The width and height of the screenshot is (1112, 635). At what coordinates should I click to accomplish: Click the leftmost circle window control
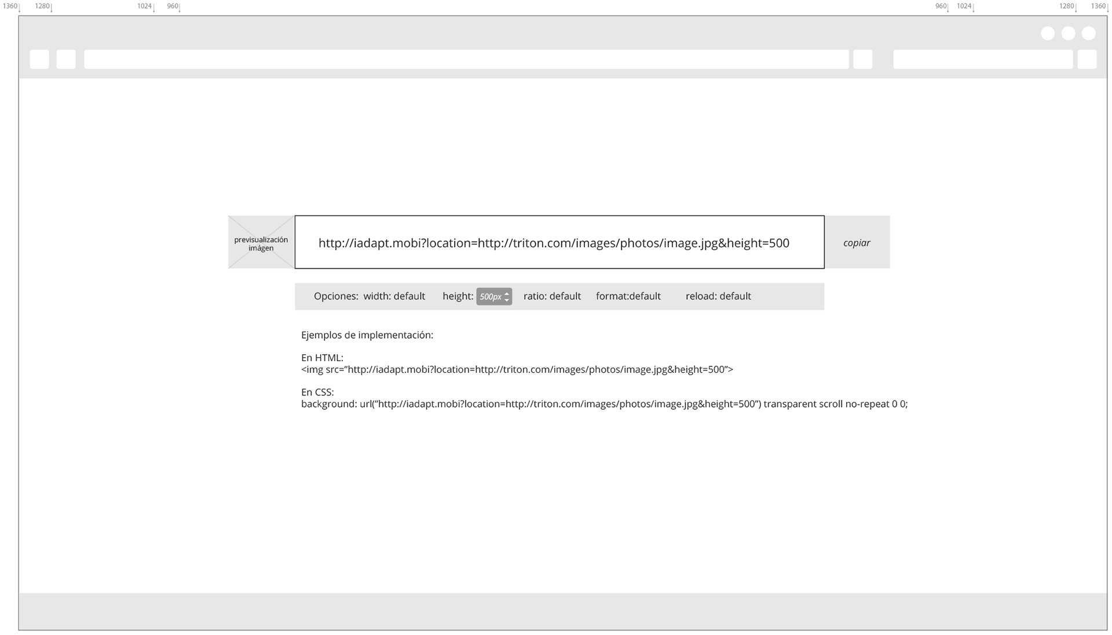click(1048, 34)
